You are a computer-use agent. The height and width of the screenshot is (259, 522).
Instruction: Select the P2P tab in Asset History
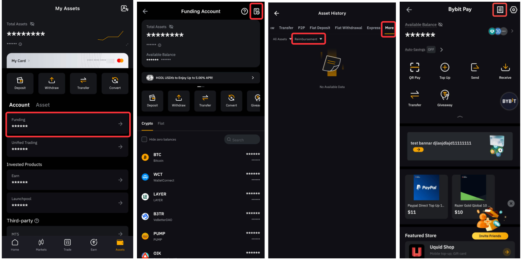[301, 28]
